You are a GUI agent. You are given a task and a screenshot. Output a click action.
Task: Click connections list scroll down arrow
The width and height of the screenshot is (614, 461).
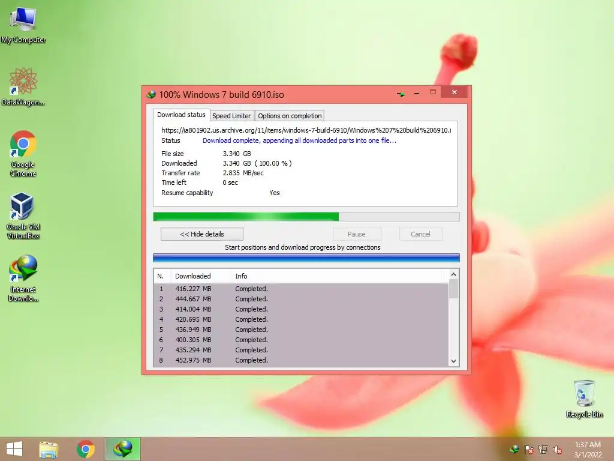click(453, 361)
